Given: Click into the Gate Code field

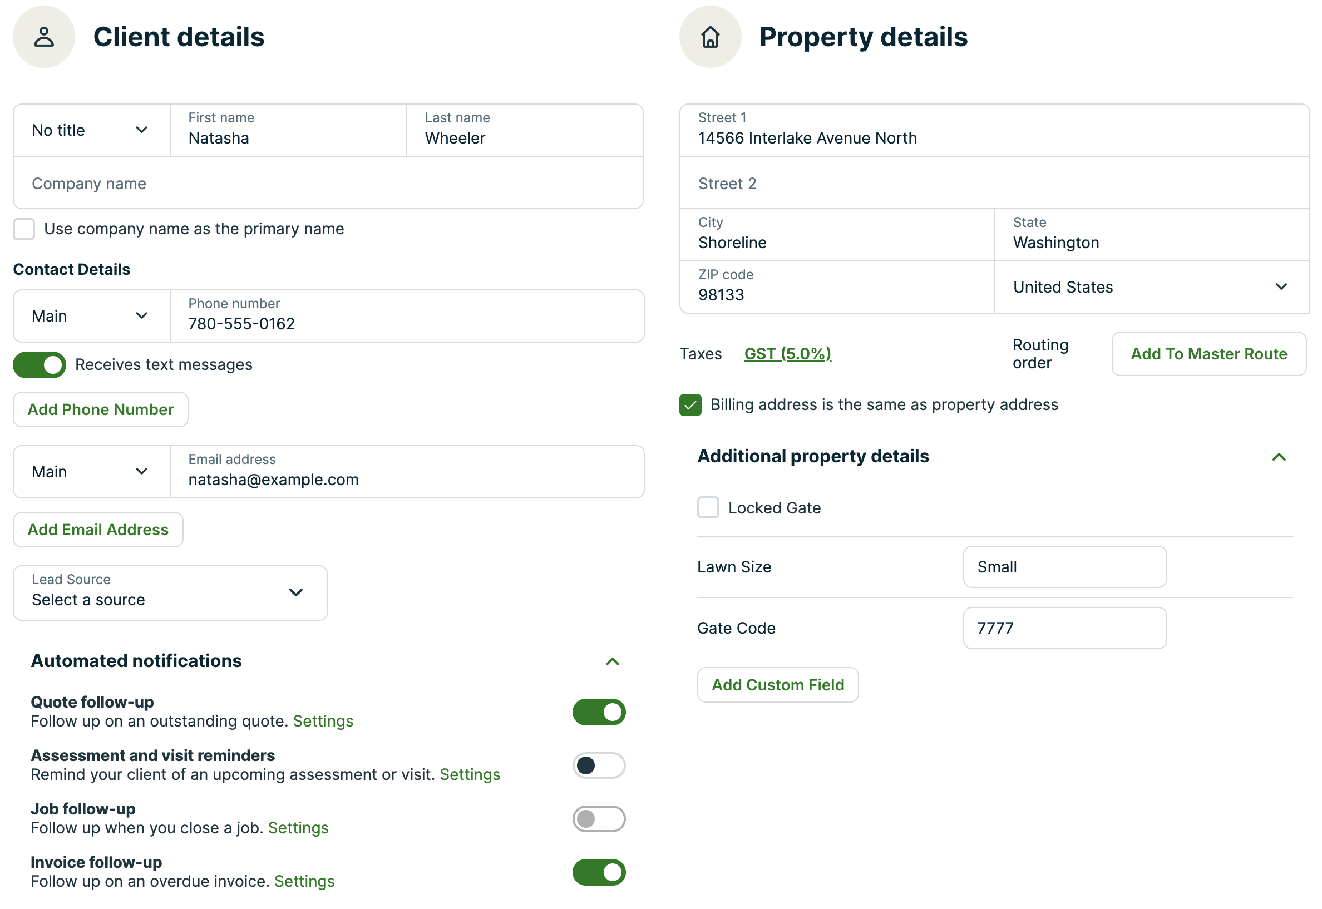Looking at the screenshot, I should tap(1064, 628).
